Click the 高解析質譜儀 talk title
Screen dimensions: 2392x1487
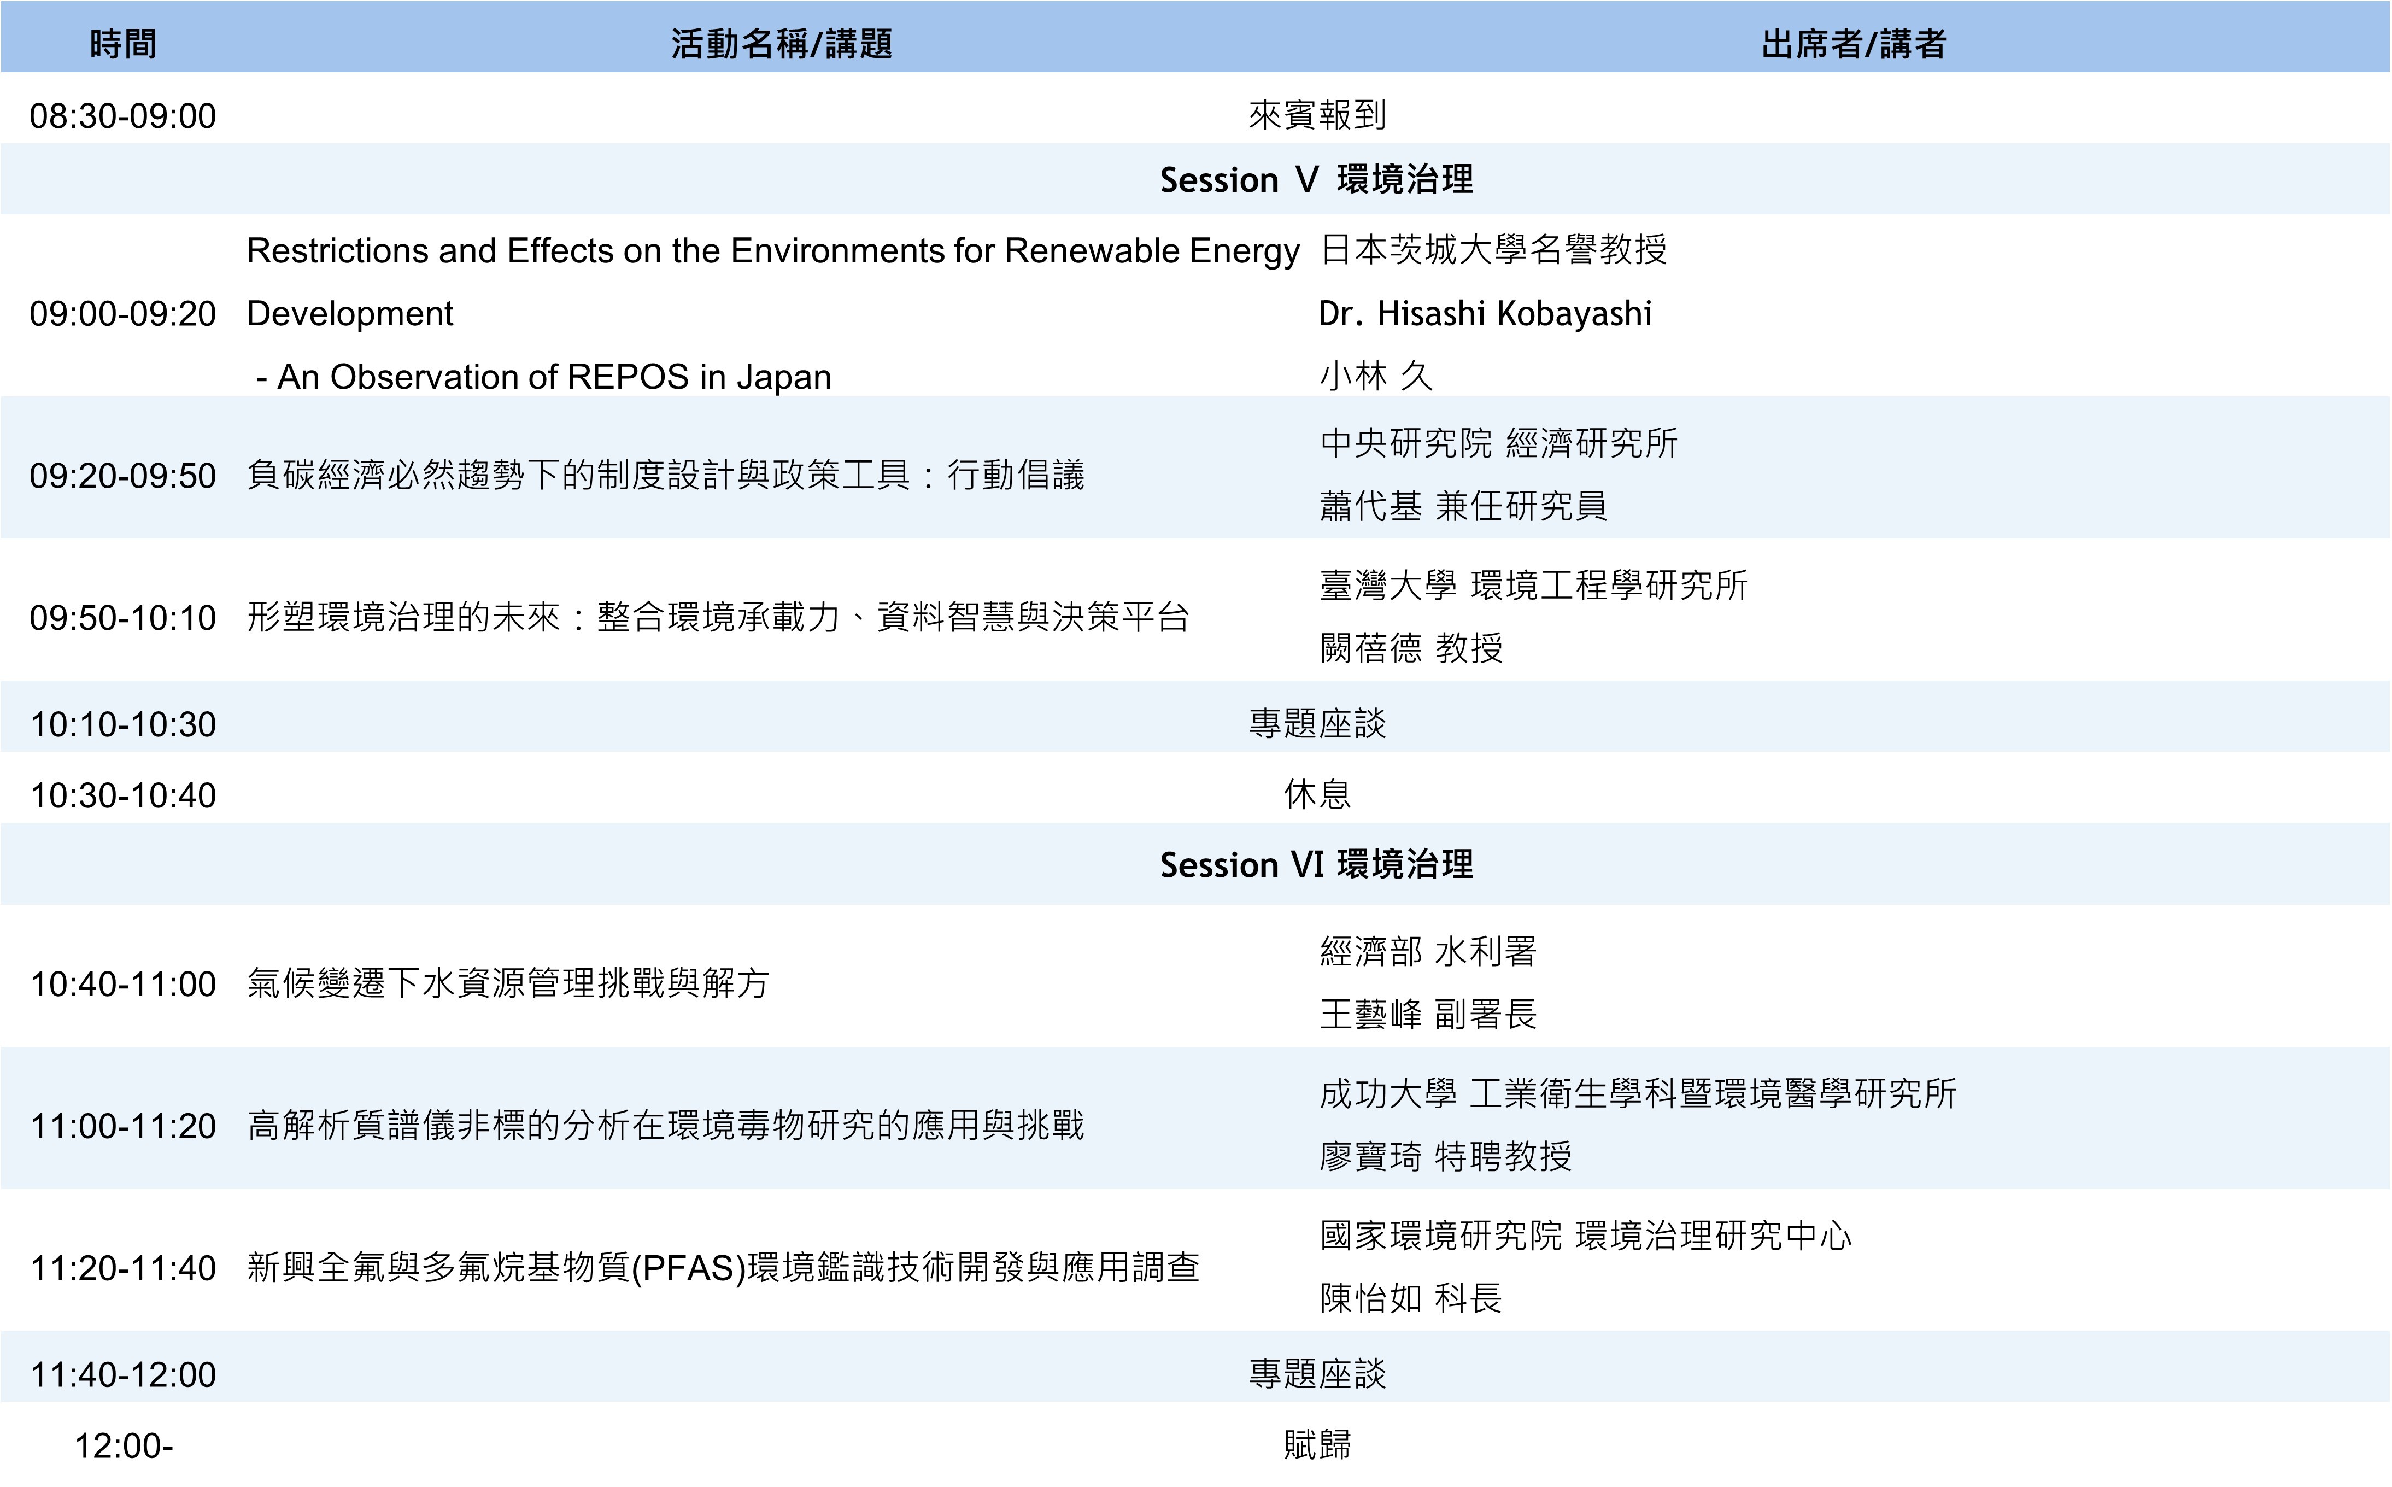(x=665, y=1125)
